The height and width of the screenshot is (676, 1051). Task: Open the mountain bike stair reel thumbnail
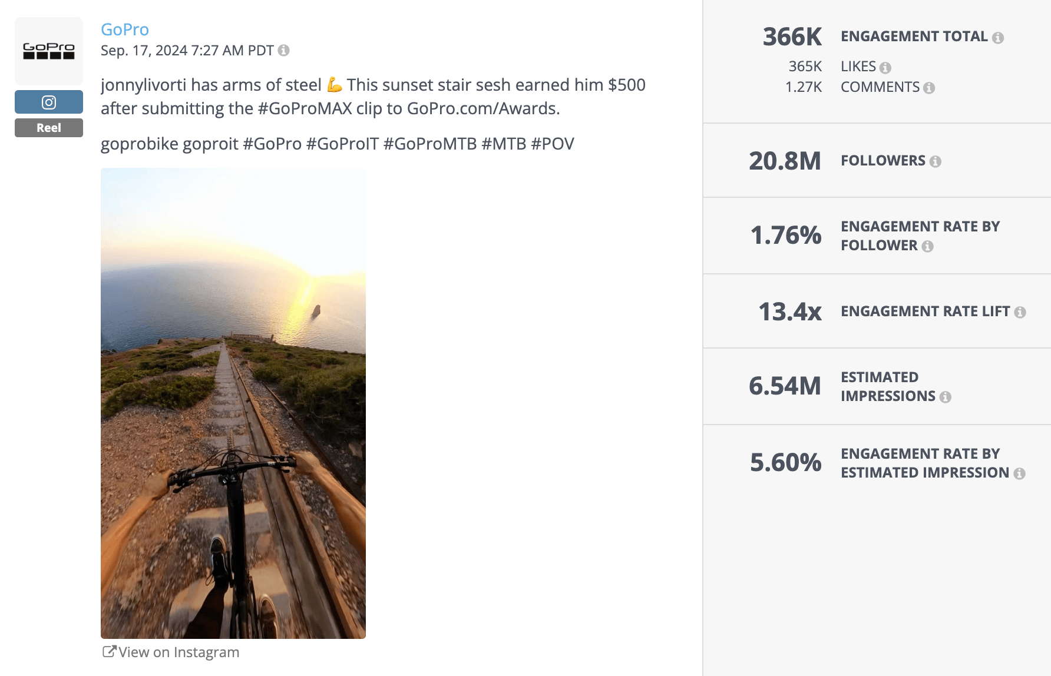233,403
